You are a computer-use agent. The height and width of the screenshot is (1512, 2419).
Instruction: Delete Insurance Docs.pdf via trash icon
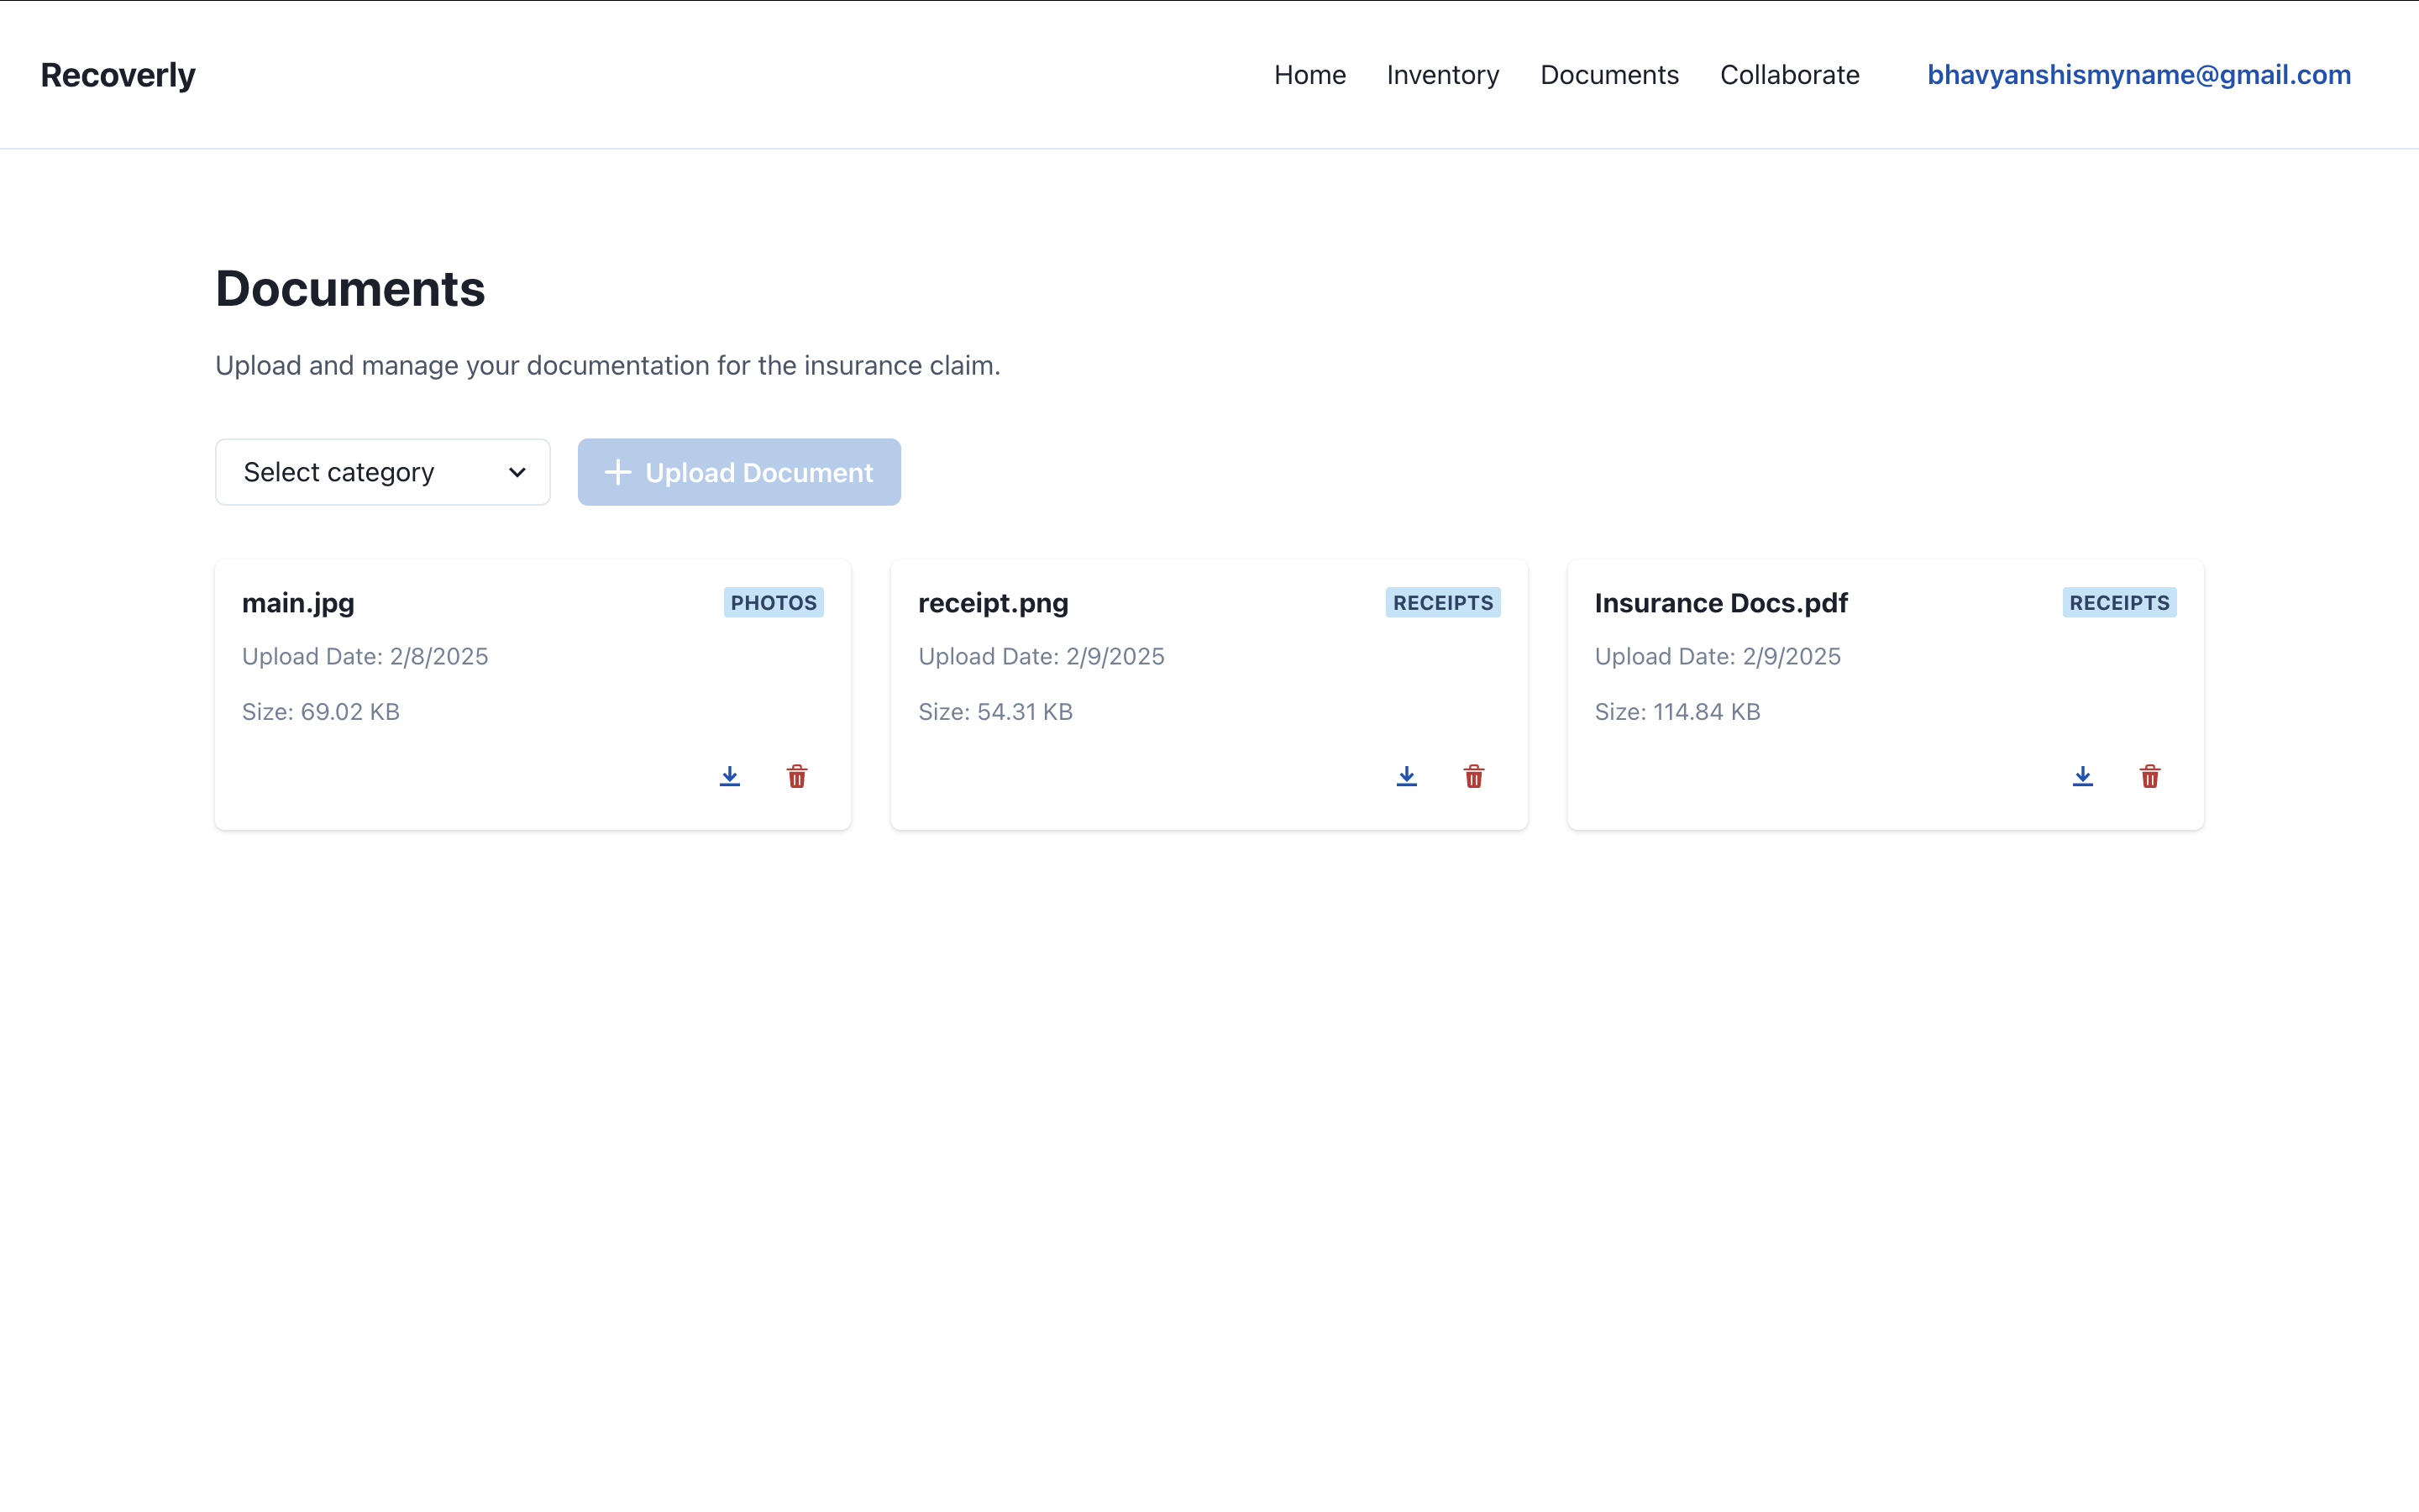(x=2150, y=776)
